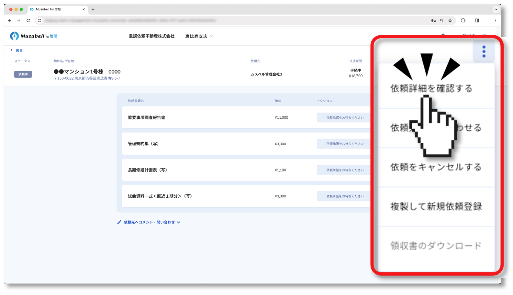Click the three-dot more options button
The image size is (513, 295).
click(x=484, y=51)
